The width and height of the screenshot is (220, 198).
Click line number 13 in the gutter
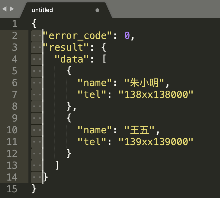pos(12,166)
